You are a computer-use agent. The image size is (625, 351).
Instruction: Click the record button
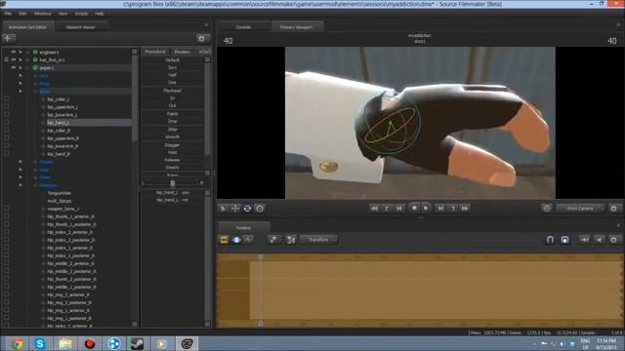pos(414,208)
